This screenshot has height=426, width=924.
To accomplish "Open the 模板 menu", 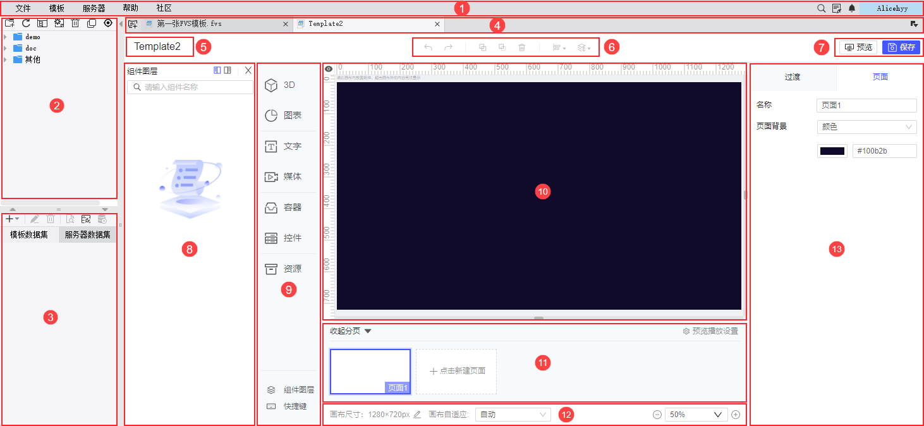I will (x=56, y=8).
